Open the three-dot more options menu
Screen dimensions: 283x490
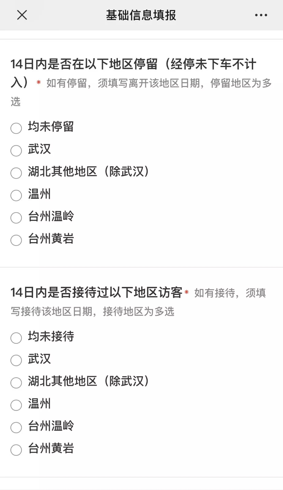[x=261, y=15]
